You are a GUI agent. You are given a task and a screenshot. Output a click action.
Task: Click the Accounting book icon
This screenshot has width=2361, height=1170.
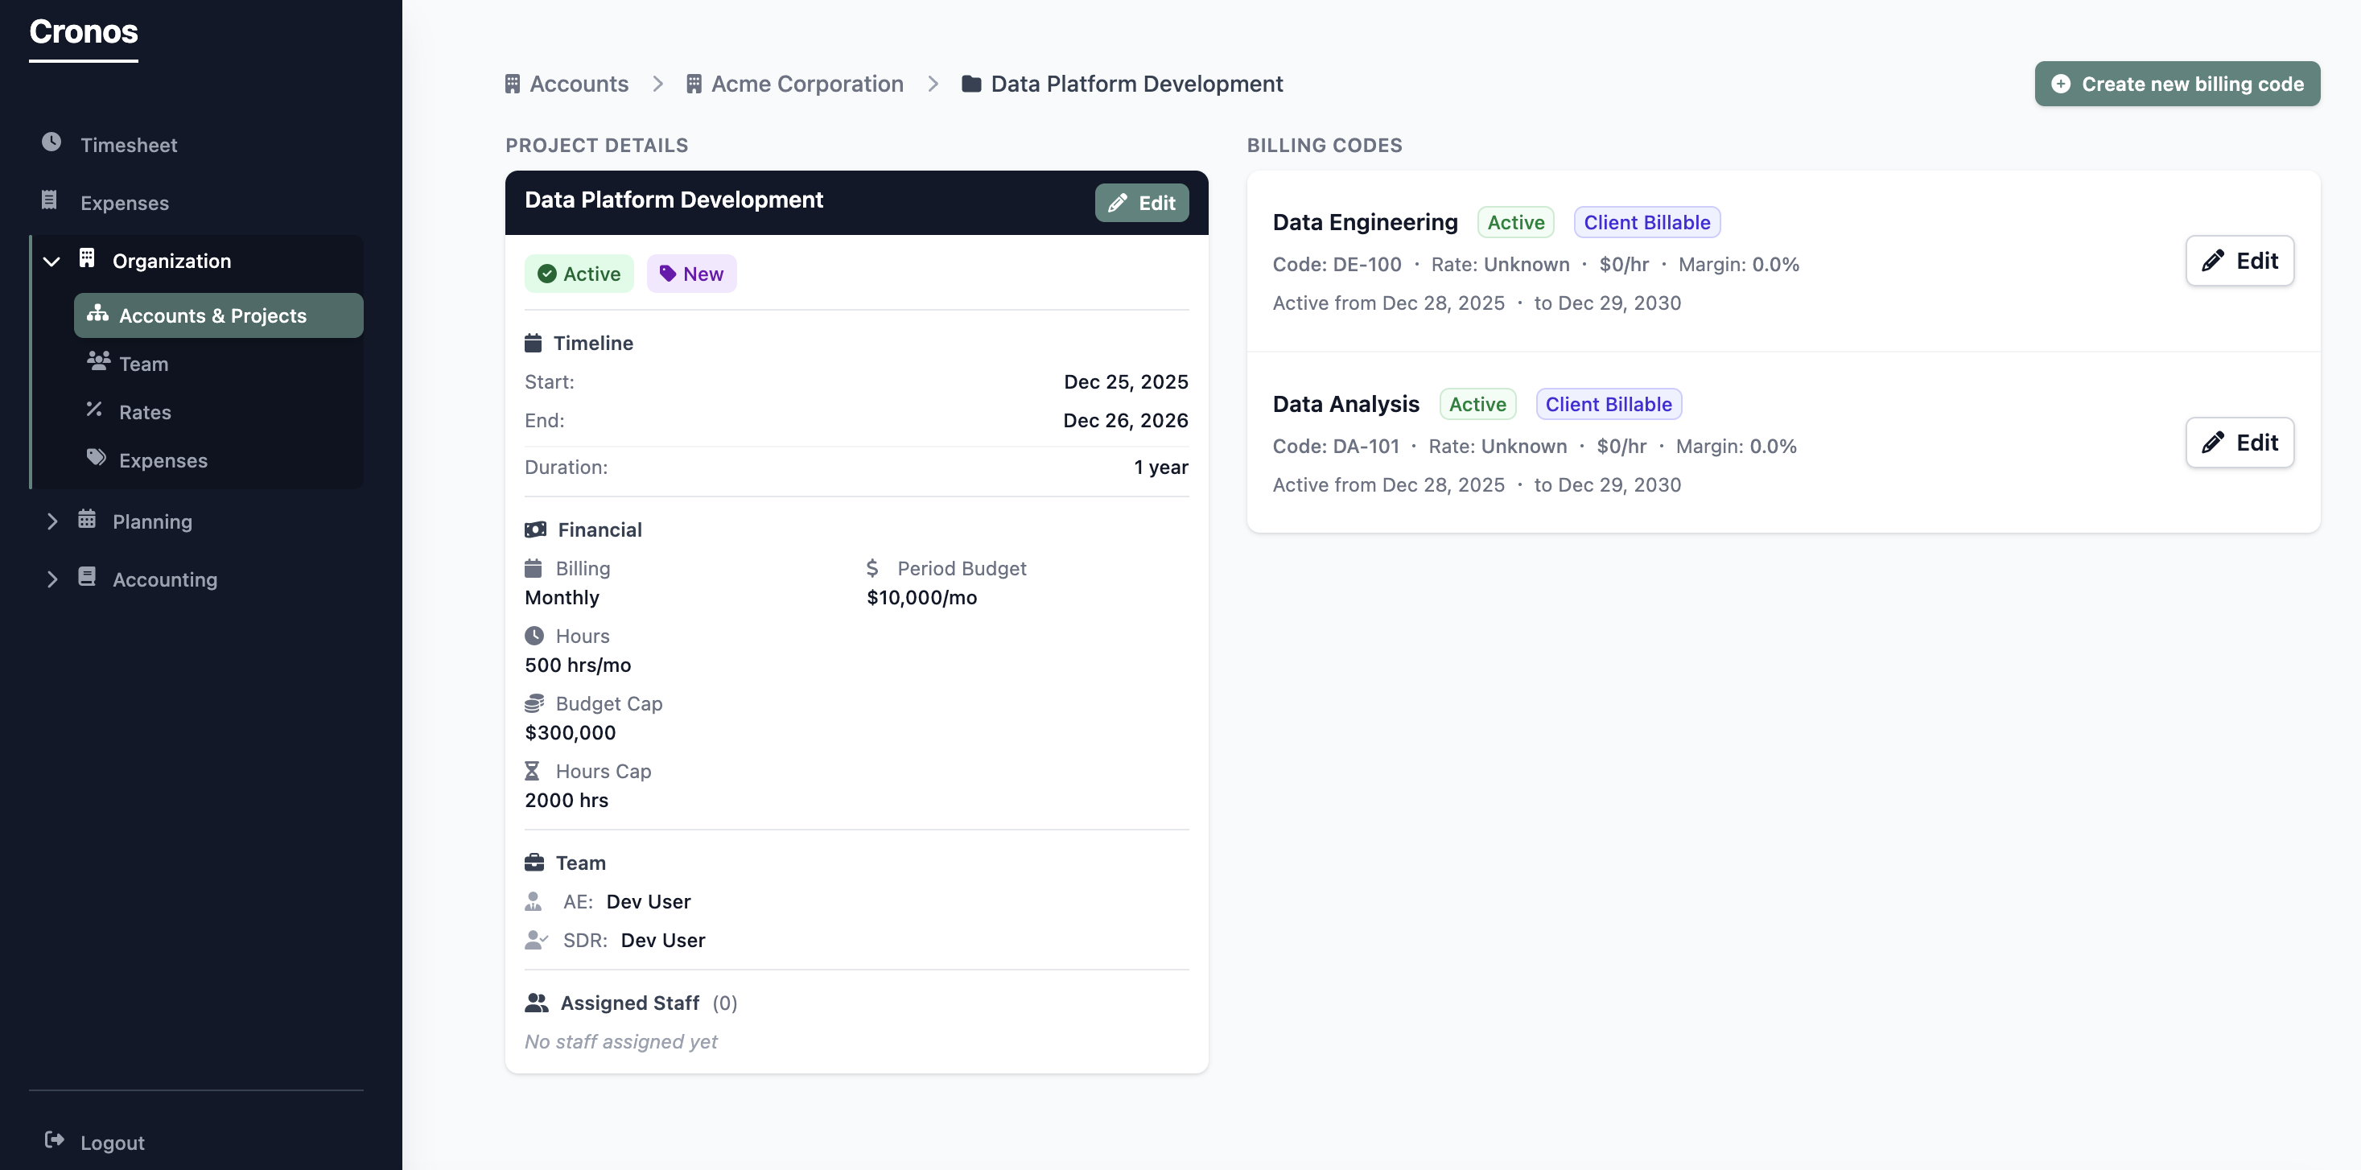pyautogui.click(x=86, y=578)
